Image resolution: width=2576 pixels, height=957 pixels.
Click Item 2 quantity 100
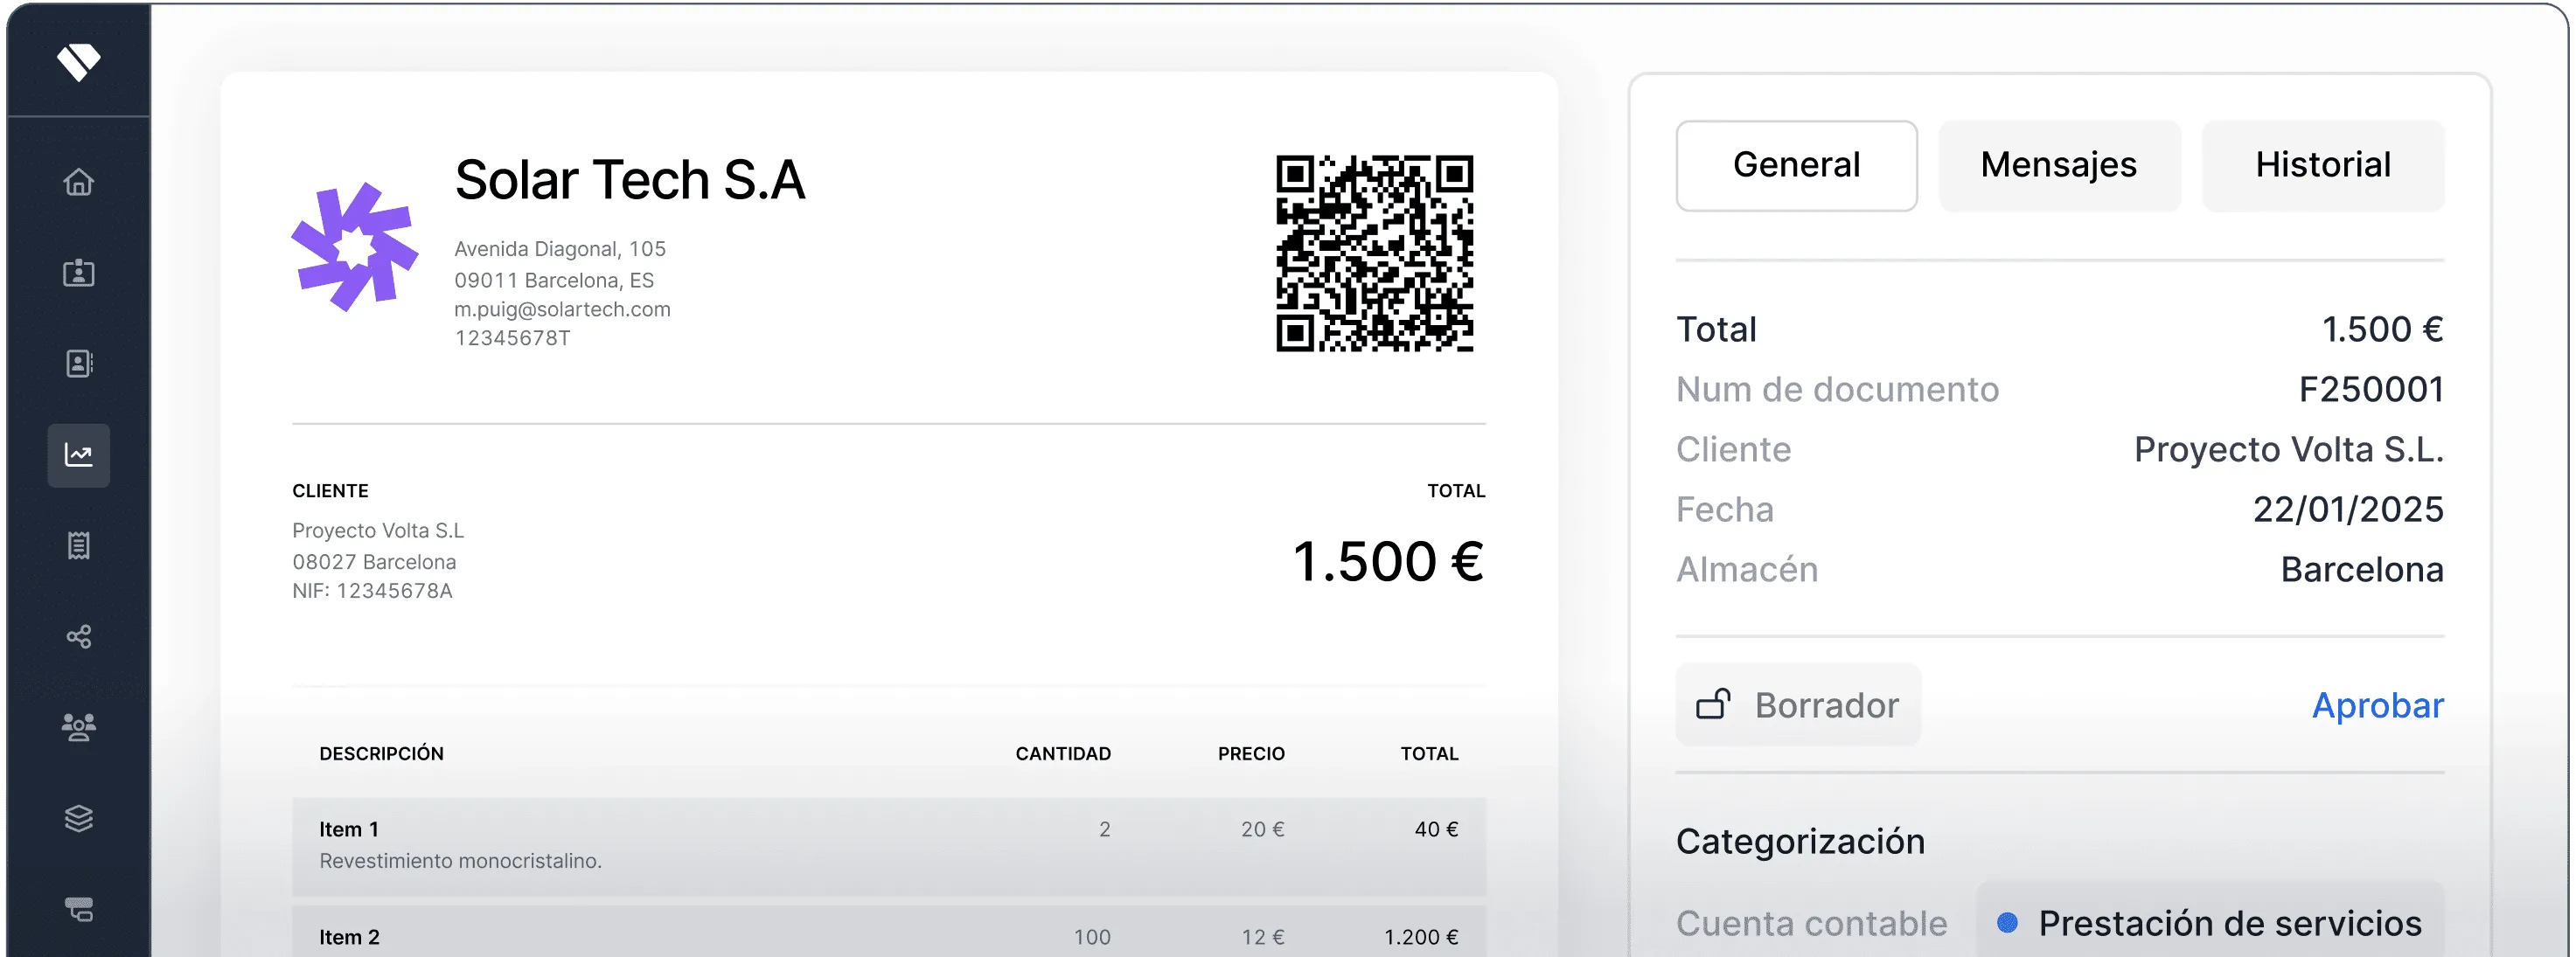(x=1092, y=937)
